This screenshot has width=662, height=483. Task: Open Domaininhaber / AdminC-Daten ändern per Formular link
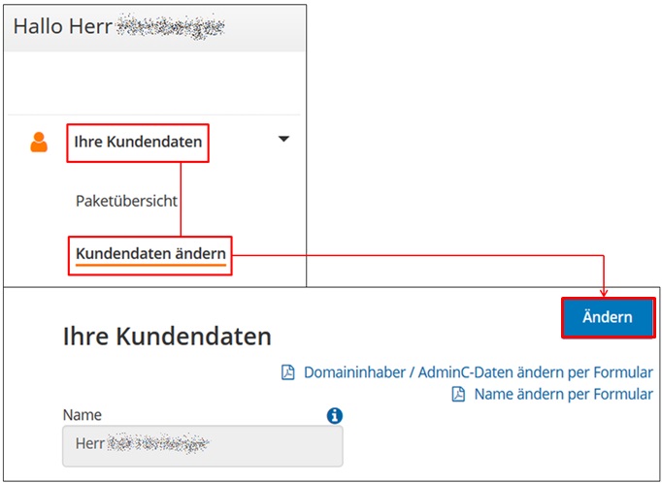click(479, 372)
